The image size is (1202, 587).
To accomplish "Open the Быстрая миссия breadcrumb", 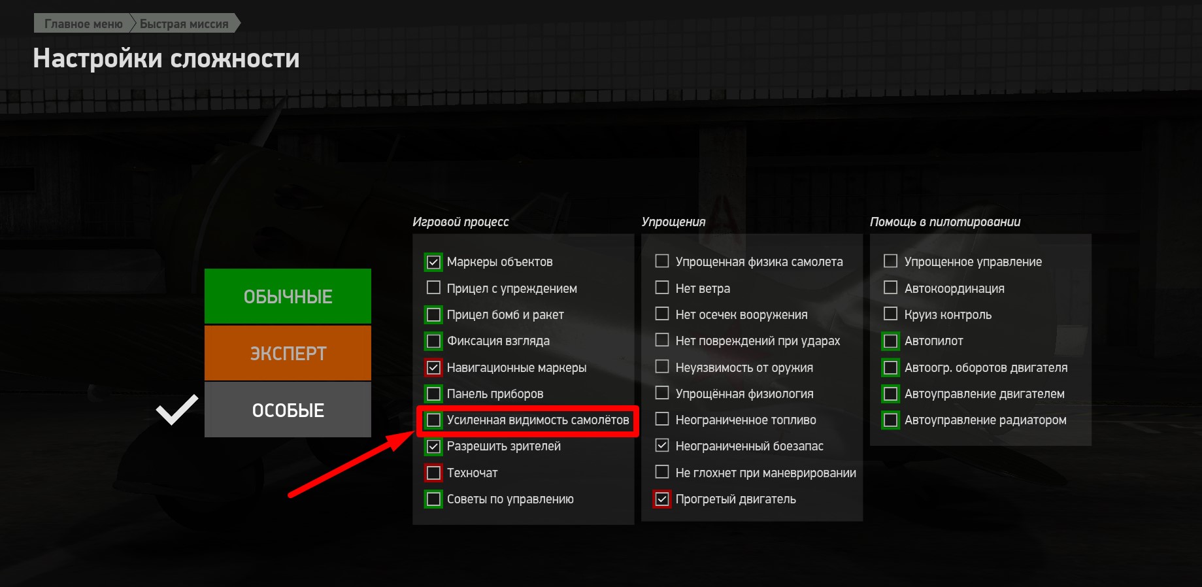I will coord(184,24).
